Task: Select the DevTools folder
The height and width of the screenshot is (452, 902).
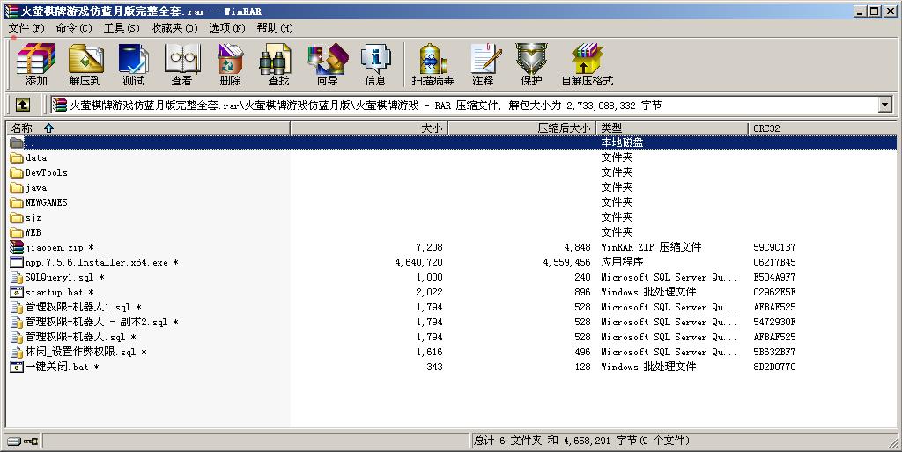Action: [46, 173]
